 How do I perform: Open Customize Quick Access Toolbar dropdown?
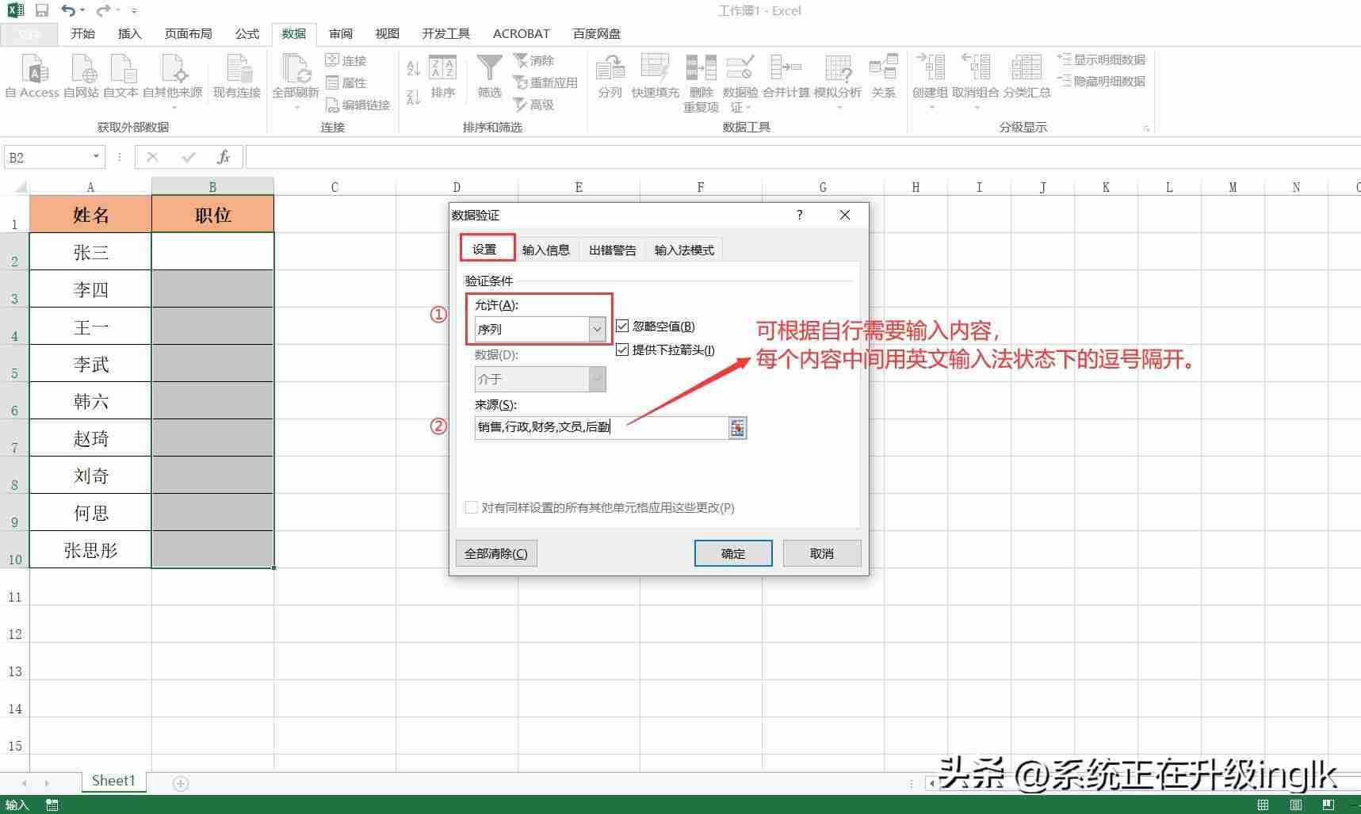point(134,11)
